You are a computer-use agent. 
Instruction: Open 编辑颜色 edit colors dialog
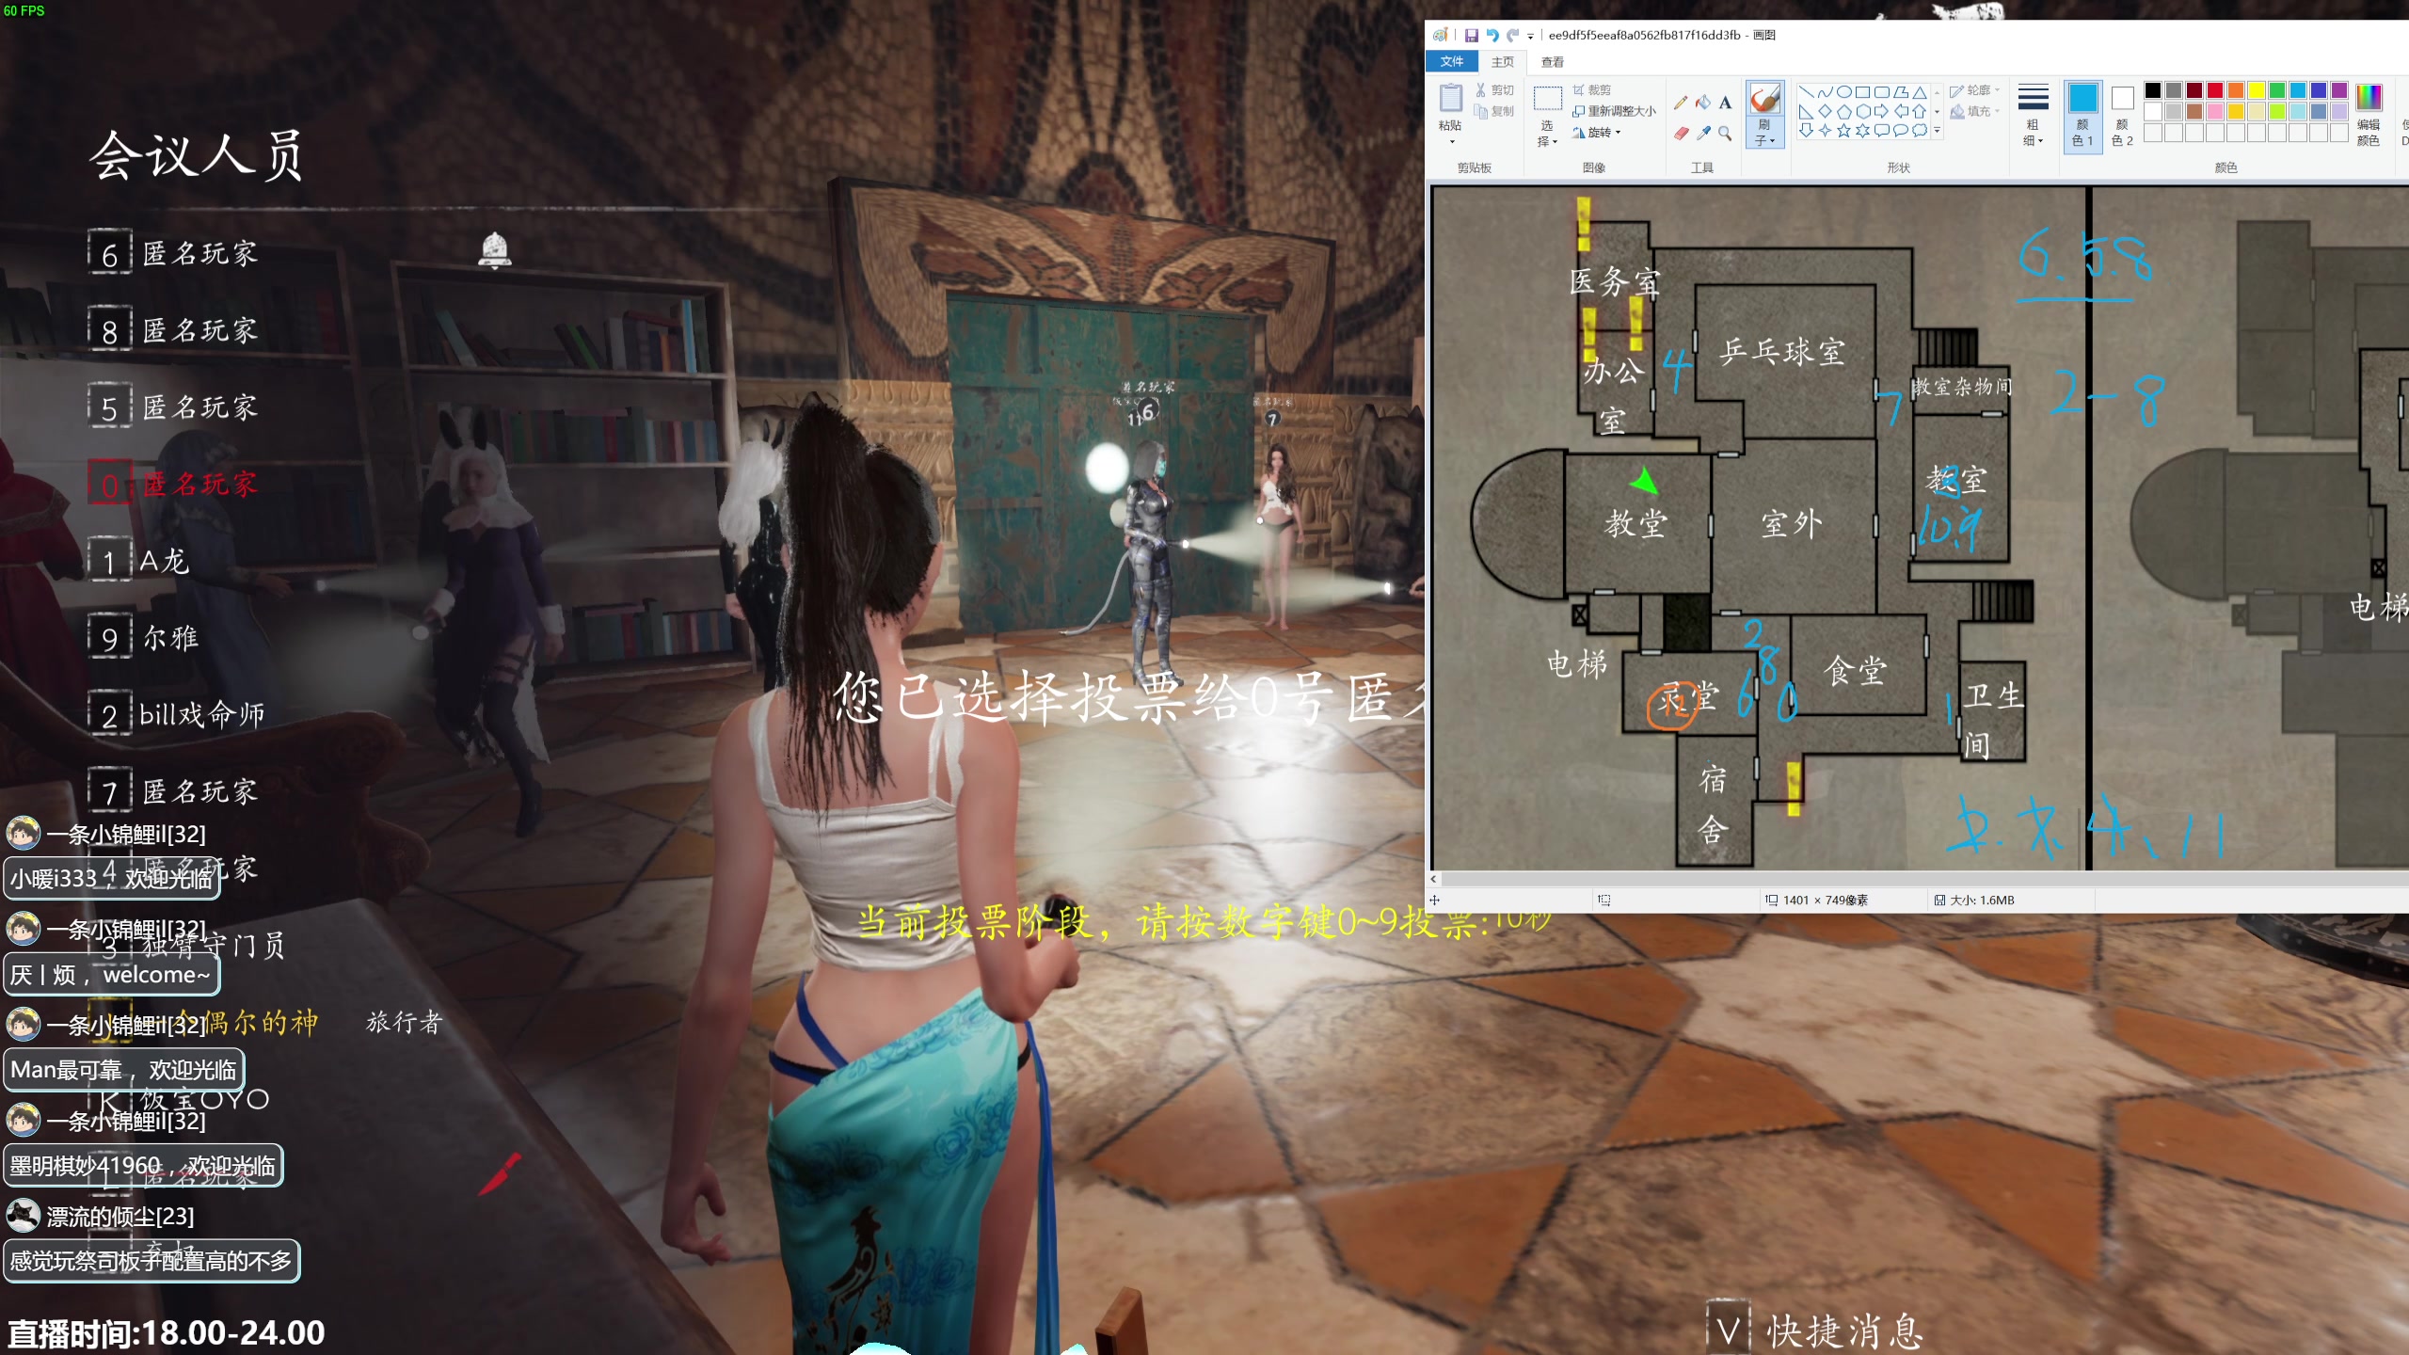point(2368,115)
